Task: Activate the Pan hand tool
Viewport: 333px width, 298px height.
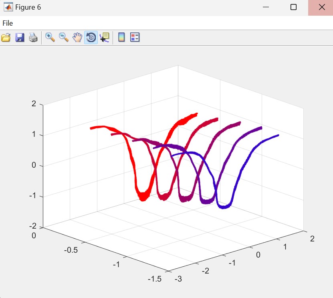Action: click(x=77, y=38)
